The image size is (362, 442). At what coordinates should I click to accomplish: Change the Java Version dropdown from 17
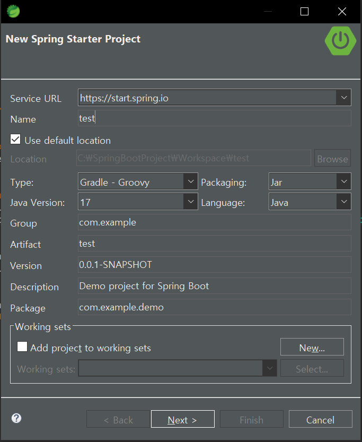click(190, 202)
